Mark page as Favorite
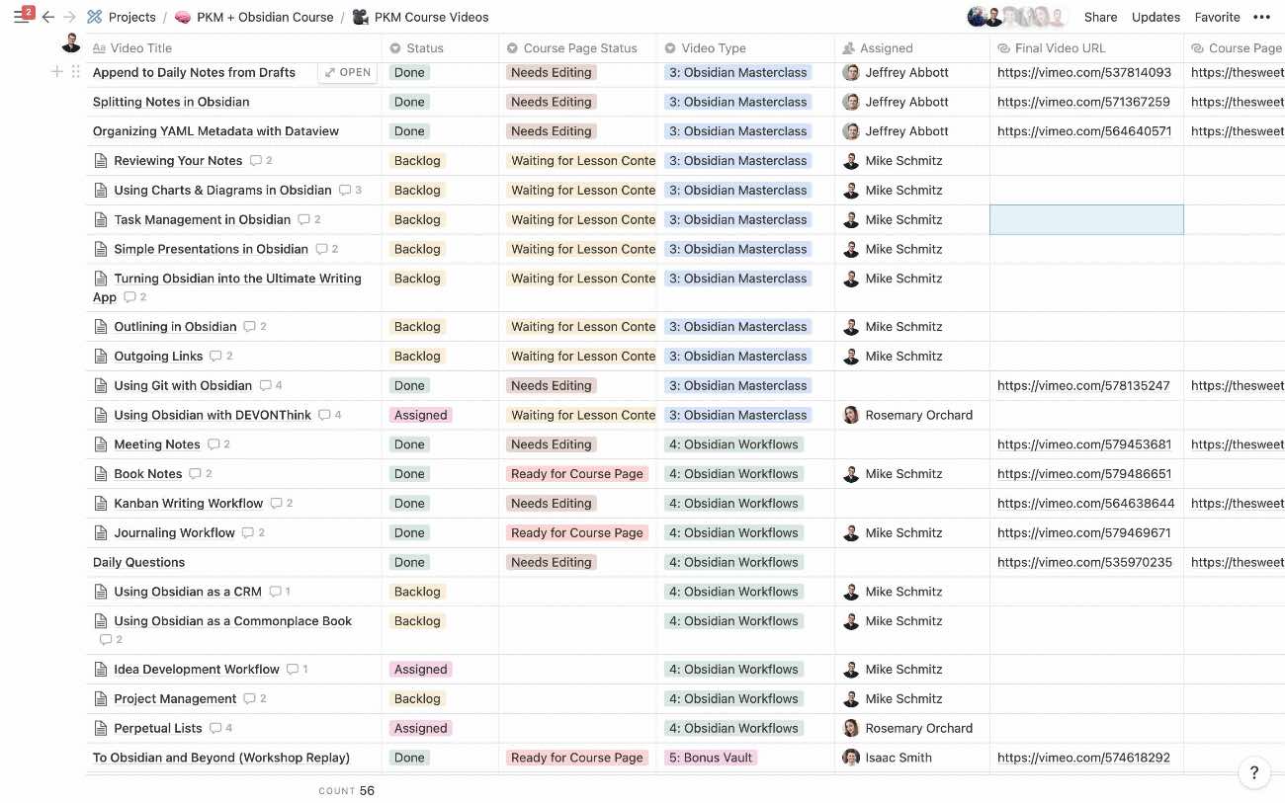Screen dimensions: 1285x803 click(x=1217, y=17)
